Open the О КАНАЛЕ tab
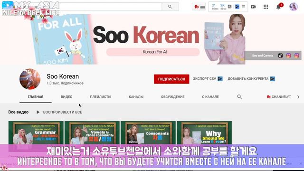304x171 pixels. click(210, 97)
